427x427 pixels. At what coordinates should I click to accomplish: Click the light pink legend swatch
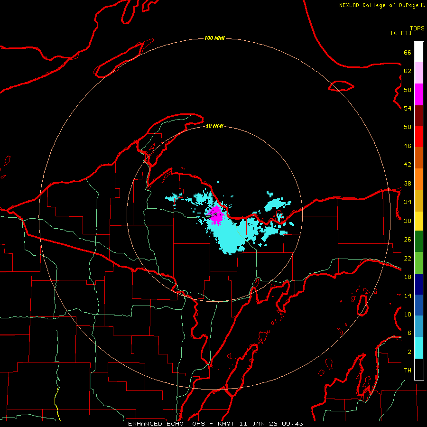click(419, 73)
